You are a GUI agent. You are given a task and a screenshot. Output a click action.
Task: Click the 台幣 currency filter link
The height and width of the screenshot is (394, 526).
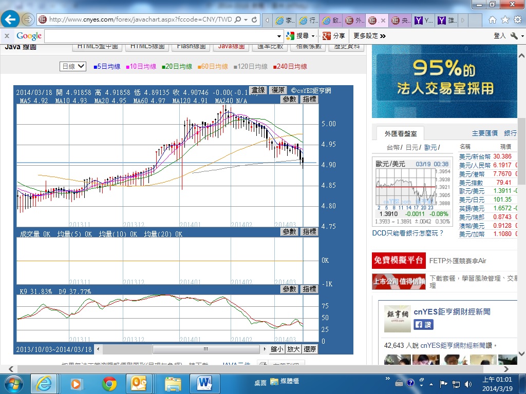(393, 147)
